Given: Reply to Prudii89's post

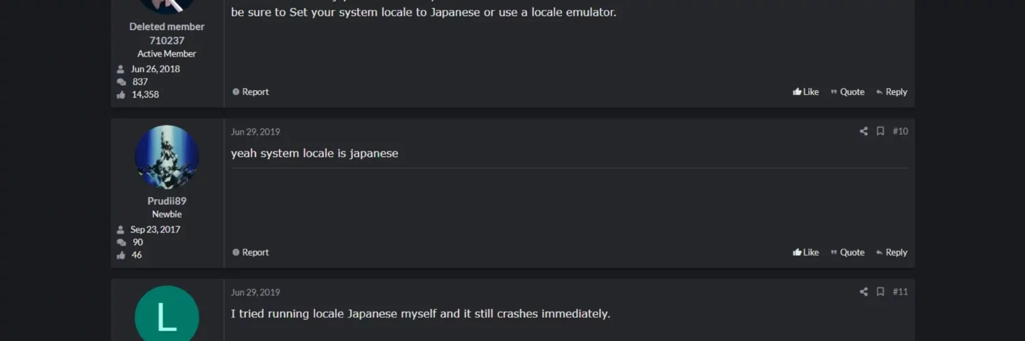Looking at the screenshot, I should tap(892, 252).
